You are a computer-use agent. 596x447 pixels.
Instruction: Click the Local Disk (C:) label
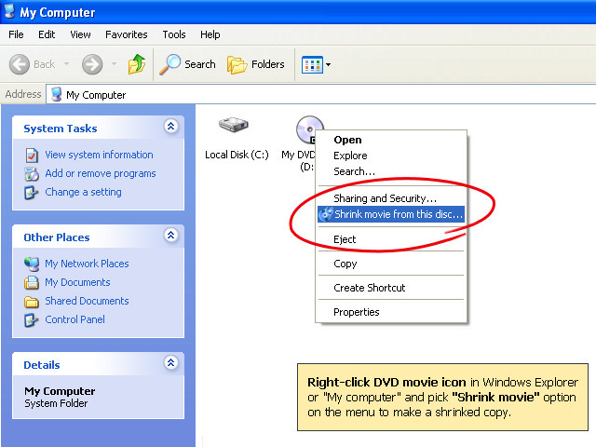(237, 155)
